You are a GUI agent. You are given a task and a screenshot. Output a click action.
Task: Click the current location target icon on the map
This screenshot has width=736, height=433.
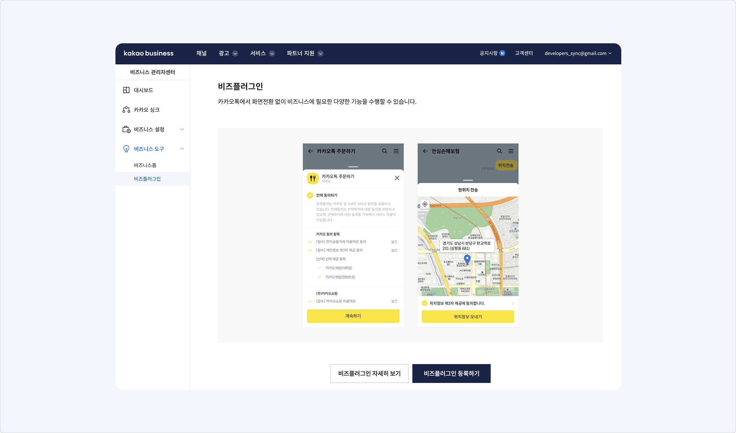coord(425,204)
